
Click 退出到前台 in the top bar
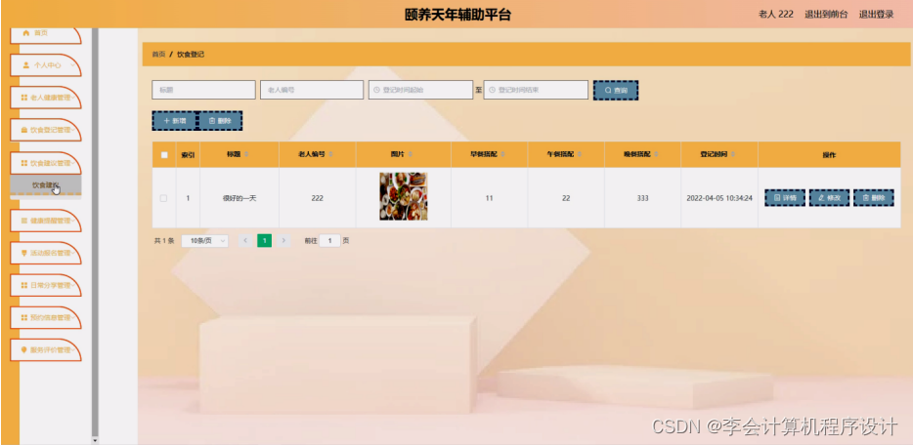826,15
